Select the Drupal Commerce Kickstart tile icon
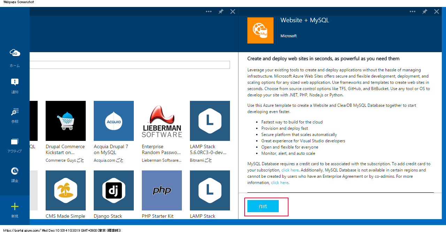This screenshot has height=232, width=446. (x=66, y=121)
